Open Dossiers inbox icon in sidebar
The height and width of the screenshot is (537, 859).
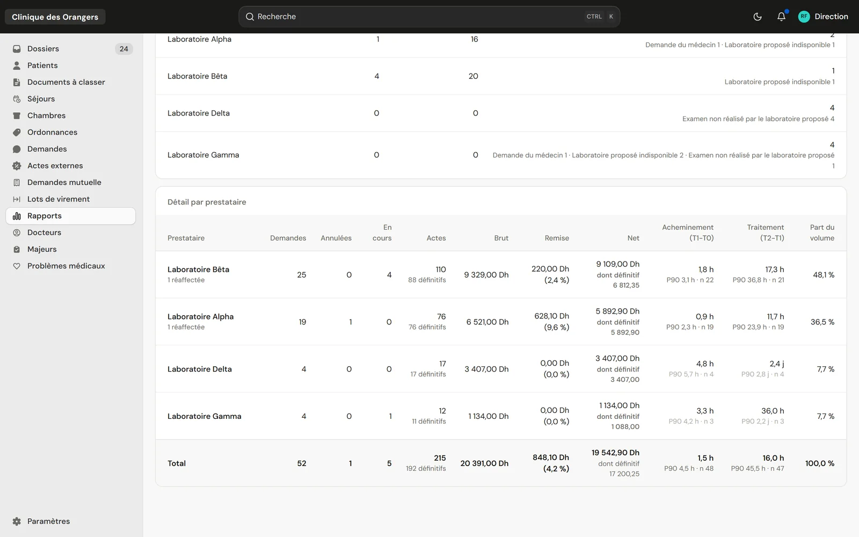(x=17, y=49)
